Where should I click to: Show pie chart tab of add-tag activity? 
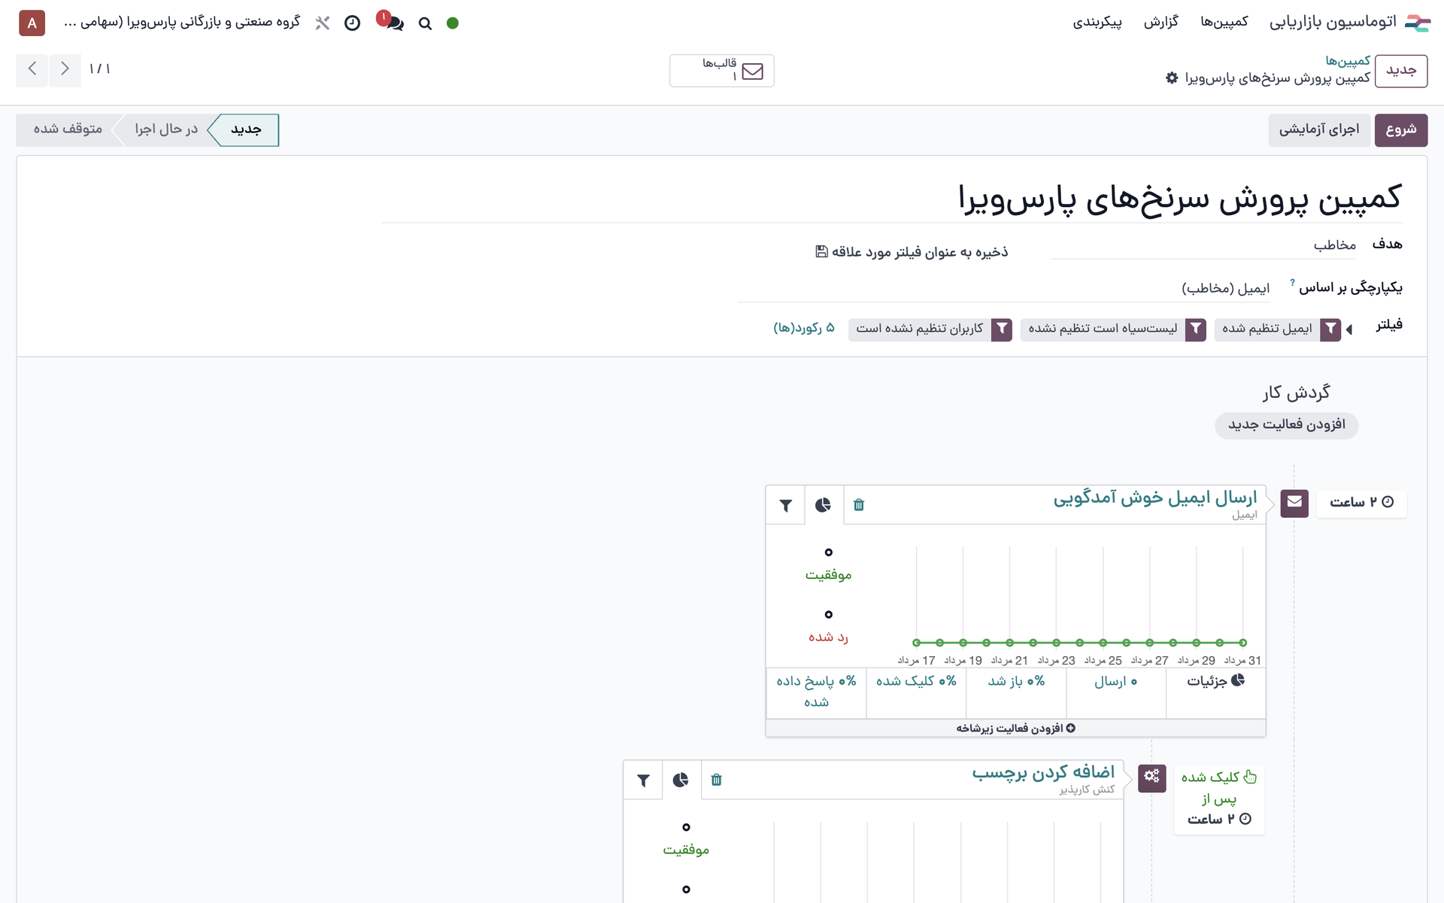click(681, 780)
